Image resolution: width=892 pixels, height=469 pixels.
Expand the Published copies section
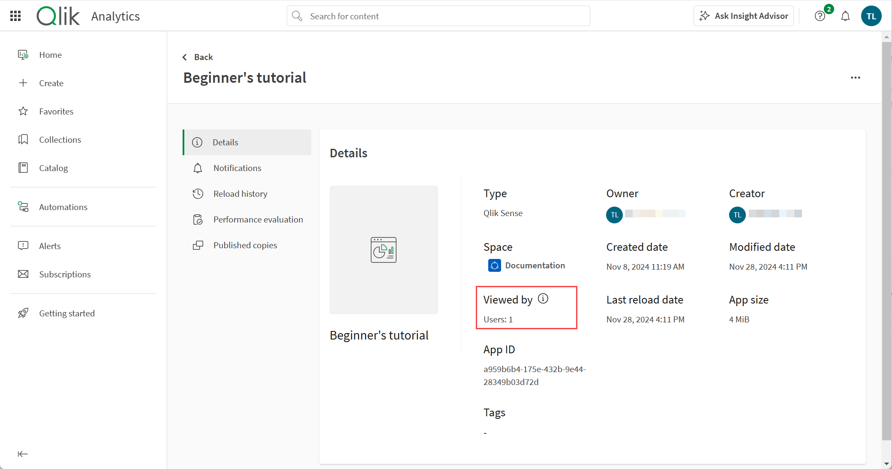click(245, 245)
